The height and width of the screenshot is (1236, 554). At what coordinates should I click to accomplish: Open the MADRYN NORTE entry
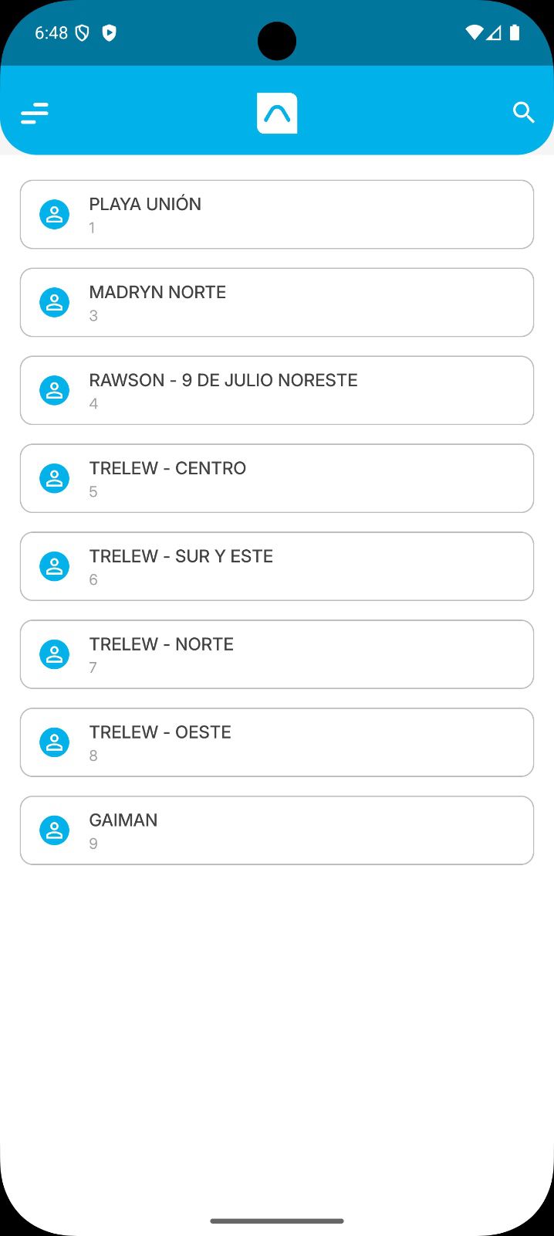tap(276, 303)
